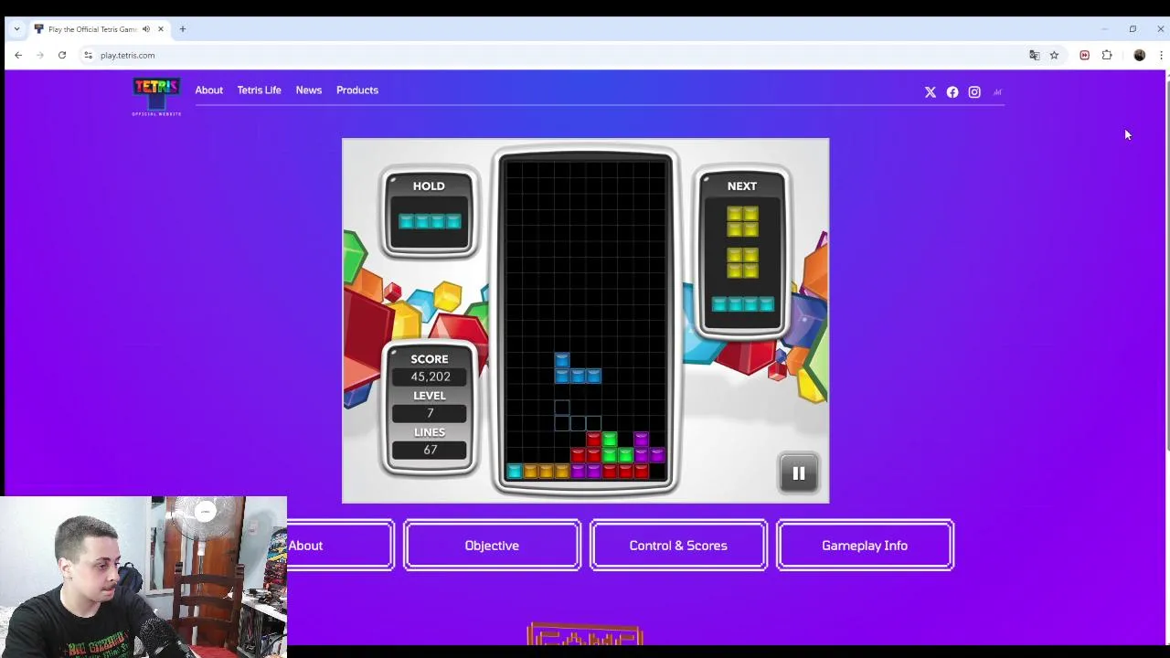This screenshot has width=1170, height=658.
Task: Open the X (Twitter) social link
Action: (931, 92)
